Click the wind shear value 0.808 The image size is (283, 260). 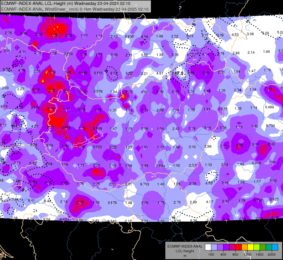97,129
